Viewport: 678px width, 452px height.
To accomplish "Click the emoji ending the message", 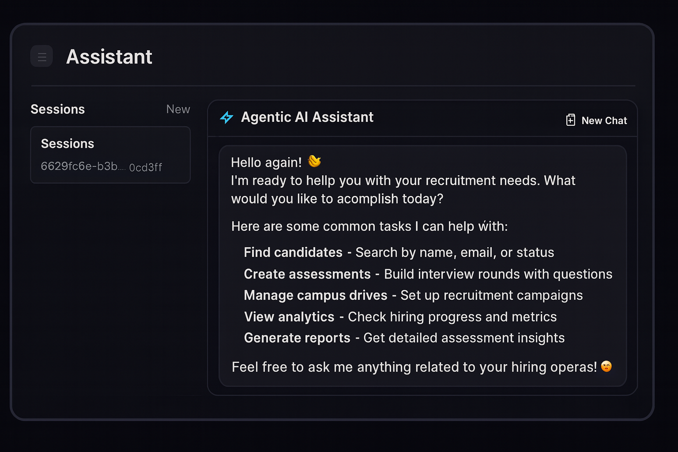I will (x=606, y=366).
